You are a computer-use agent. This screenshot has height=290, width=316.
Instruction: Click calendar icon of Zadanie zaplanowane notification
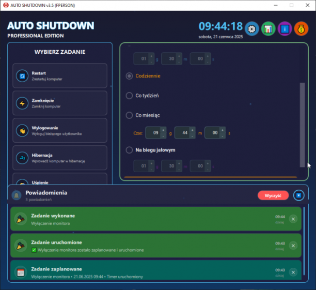pyautogui.click(x=21, y=272)
